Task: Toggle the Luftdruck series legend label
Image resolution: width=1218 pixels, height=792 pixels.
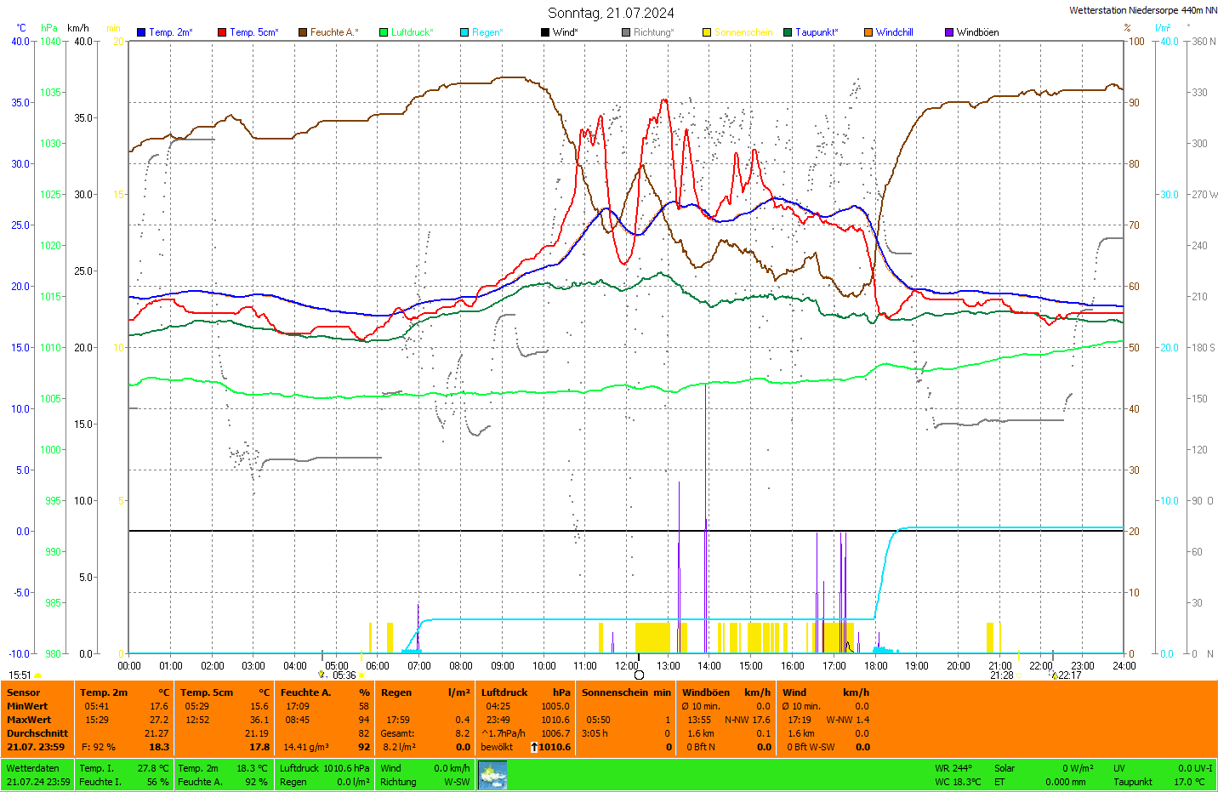Action: pos(412,32)
